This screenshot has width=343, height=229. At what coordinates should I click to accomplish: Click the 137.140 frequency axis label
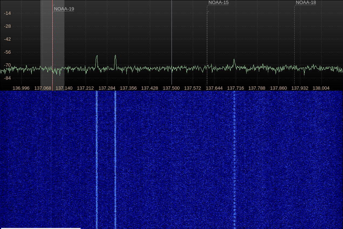[64, 88]
